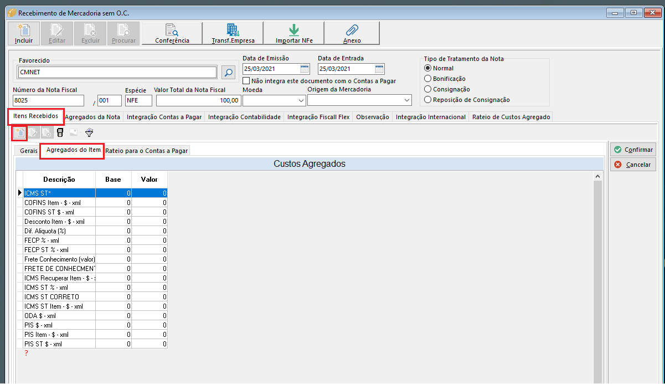Open Conferência from the toolbar
Image resolution: width=665 pixels, height=384 pixels.
pos(172,33)
